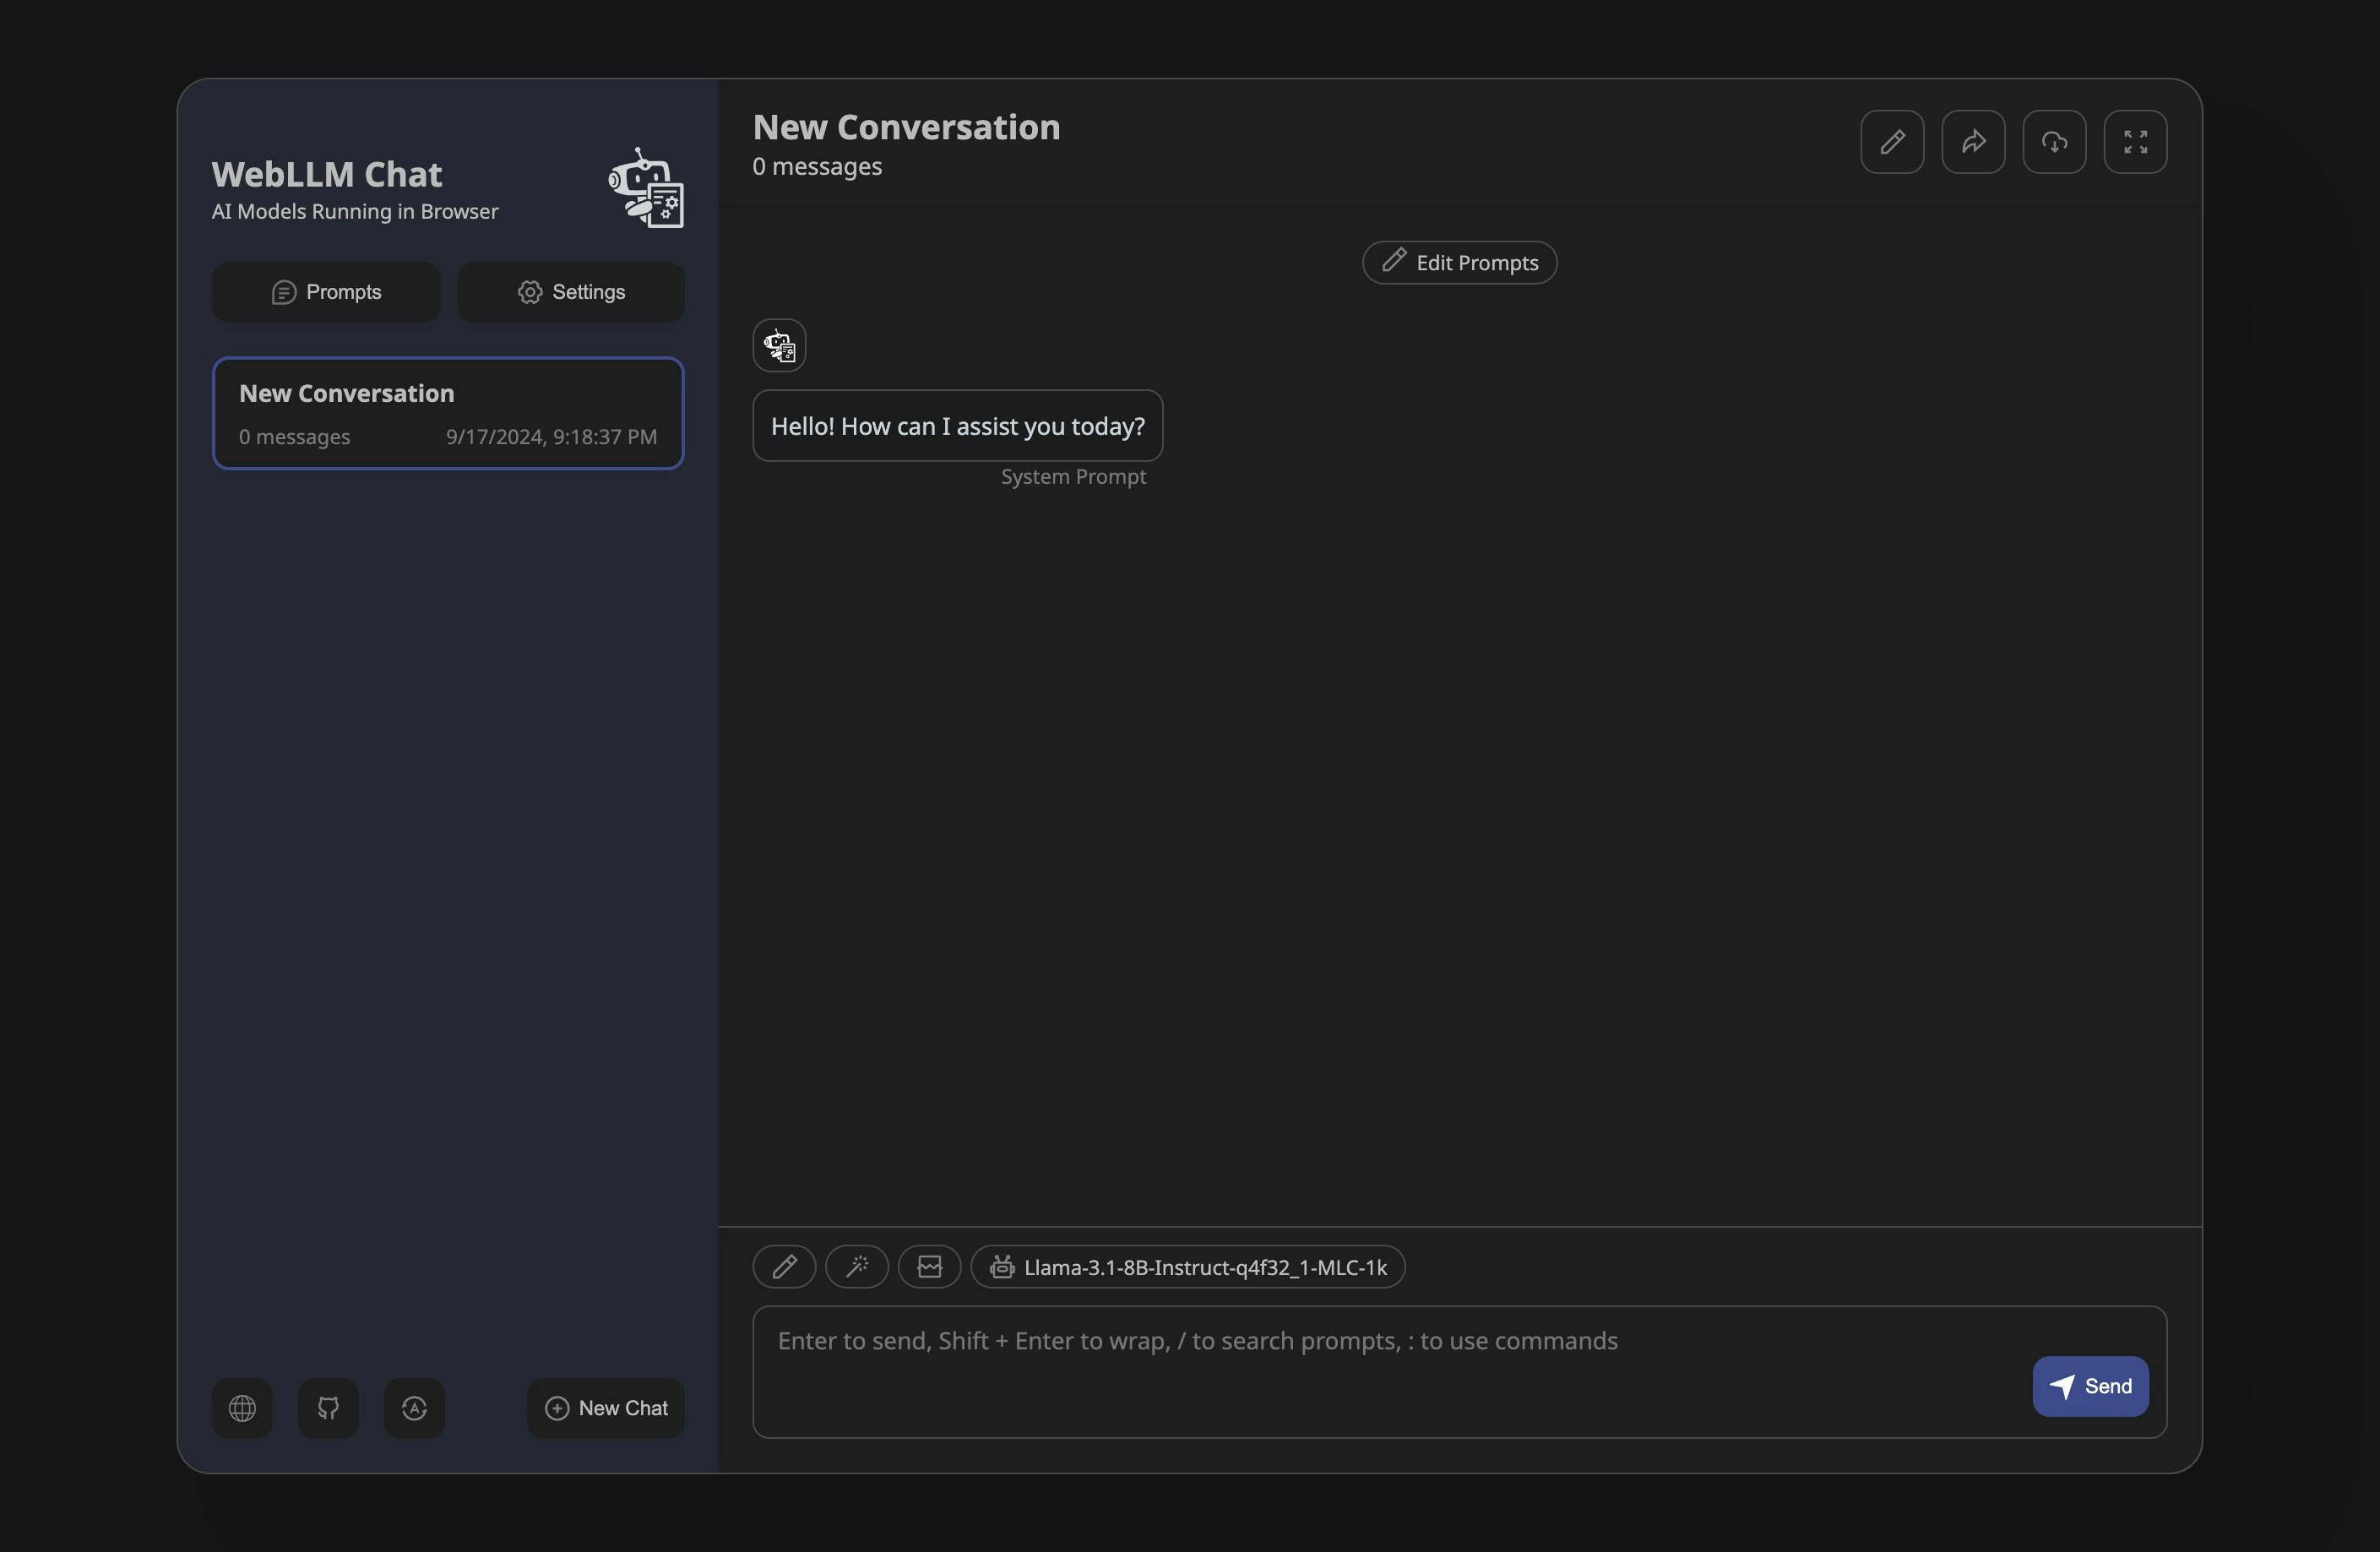Open the Settings tab in sidebar
This screenshot has width=2380, height=1552.
pyautogui.click(x=571, y=292)
